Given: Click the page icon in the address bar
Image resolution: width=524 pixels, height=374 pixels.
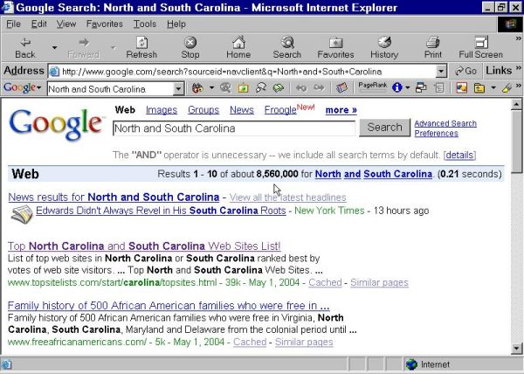Looking at the screenshot, I should (x=54, y=71).
